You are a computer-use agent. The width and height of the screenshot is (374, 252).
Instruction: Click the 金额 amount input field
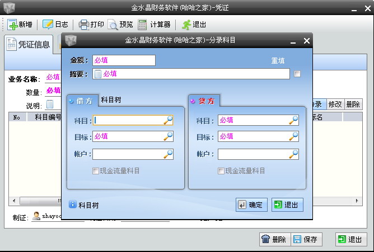[124, 60]
